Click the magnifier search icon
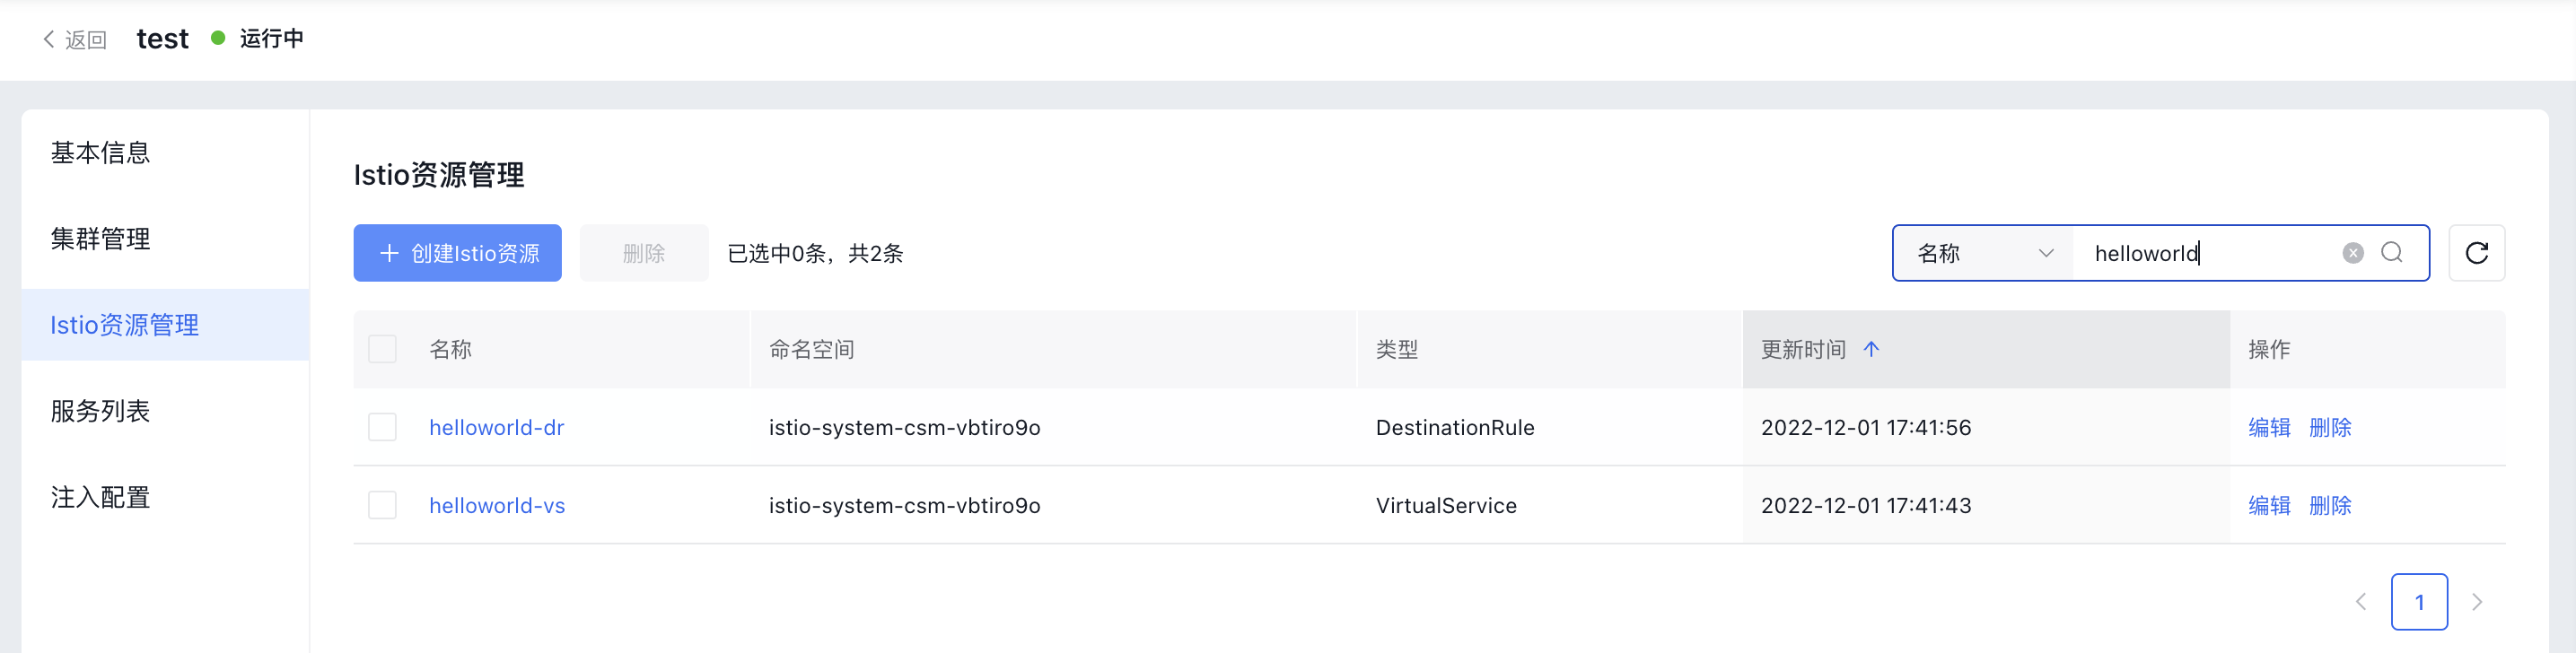 2392,253
